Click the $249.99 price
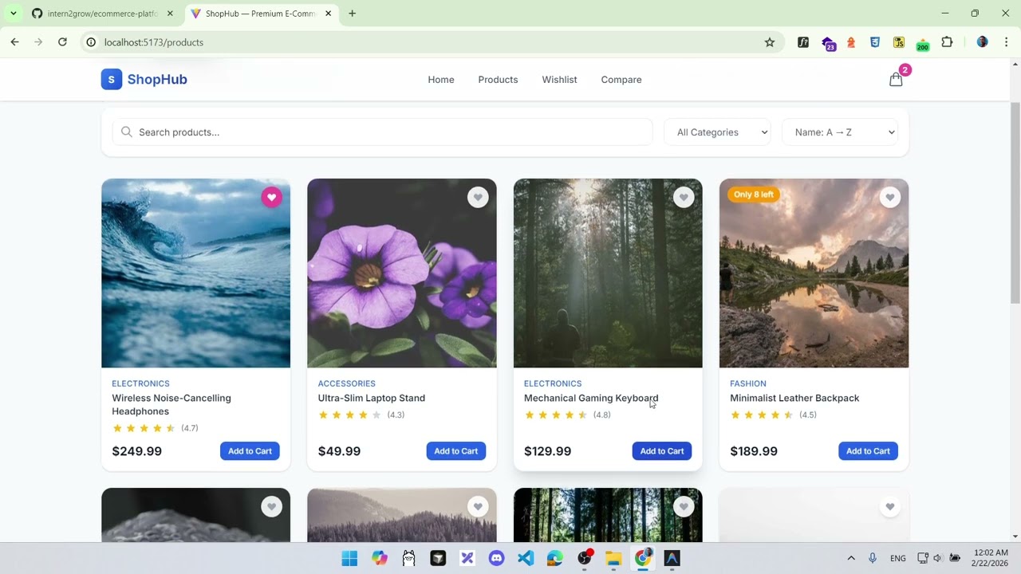This screenshot has width=1021, height=574. [x=137, y=451]
